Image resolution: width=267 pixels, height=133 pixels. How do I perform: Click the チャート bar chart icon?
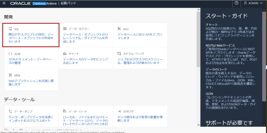point(65,53)
